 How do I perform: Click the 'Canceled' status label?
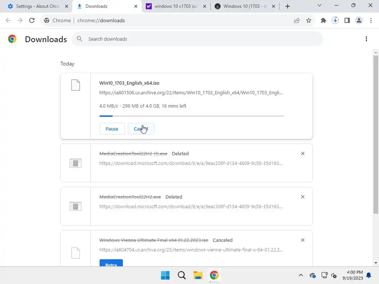coord(222,240)
